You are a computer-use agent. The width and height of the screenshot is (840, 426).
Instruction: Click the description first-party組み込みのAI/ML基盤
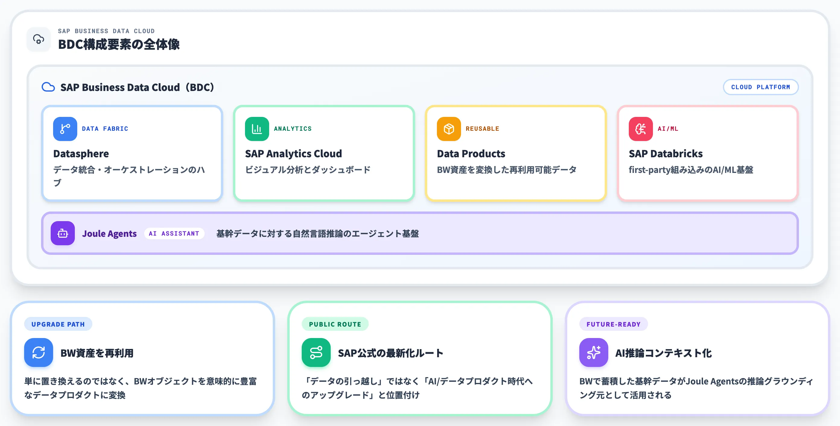[691, 170]
